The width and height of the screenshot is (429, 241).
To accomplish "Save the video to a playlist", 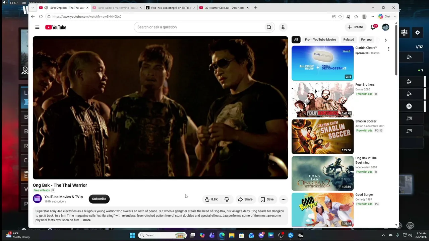I will [267, 199].
